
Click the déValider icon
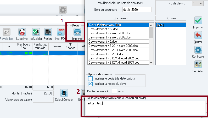(36, 32)
